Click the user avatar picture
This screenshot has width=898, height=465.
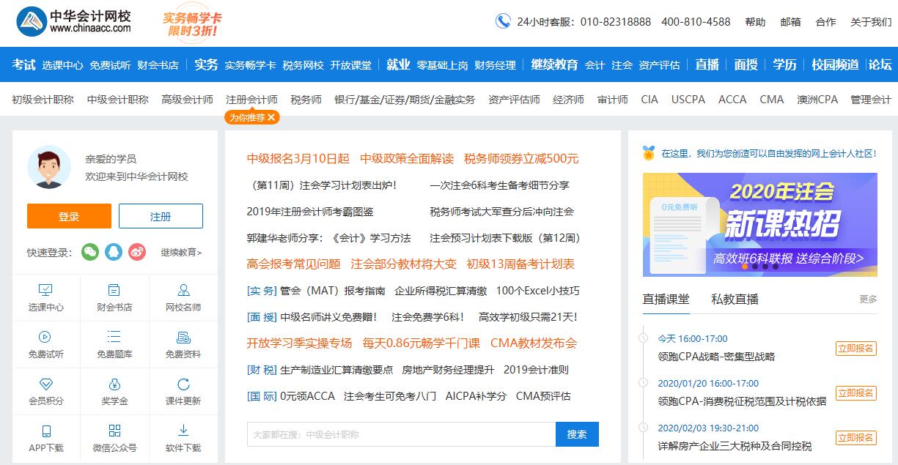(x=49, y=167)
